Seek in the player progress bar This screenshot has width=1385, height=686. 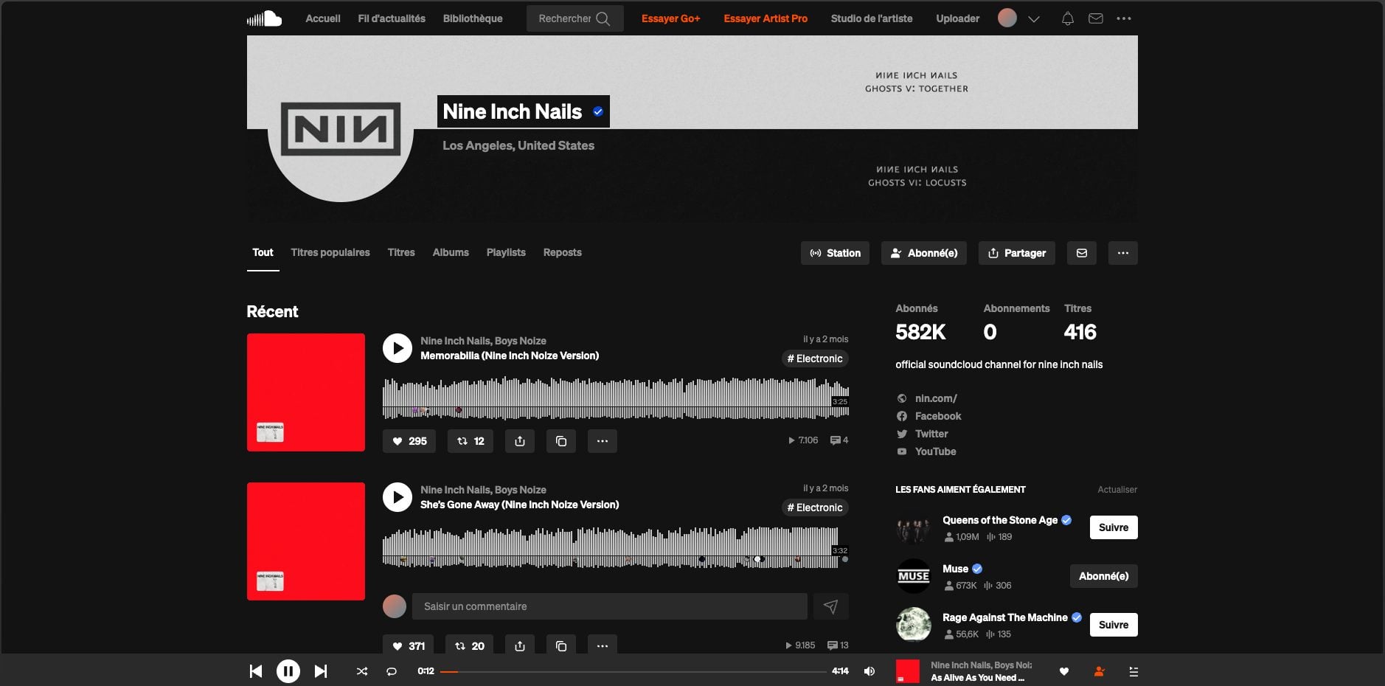(634, 671)
